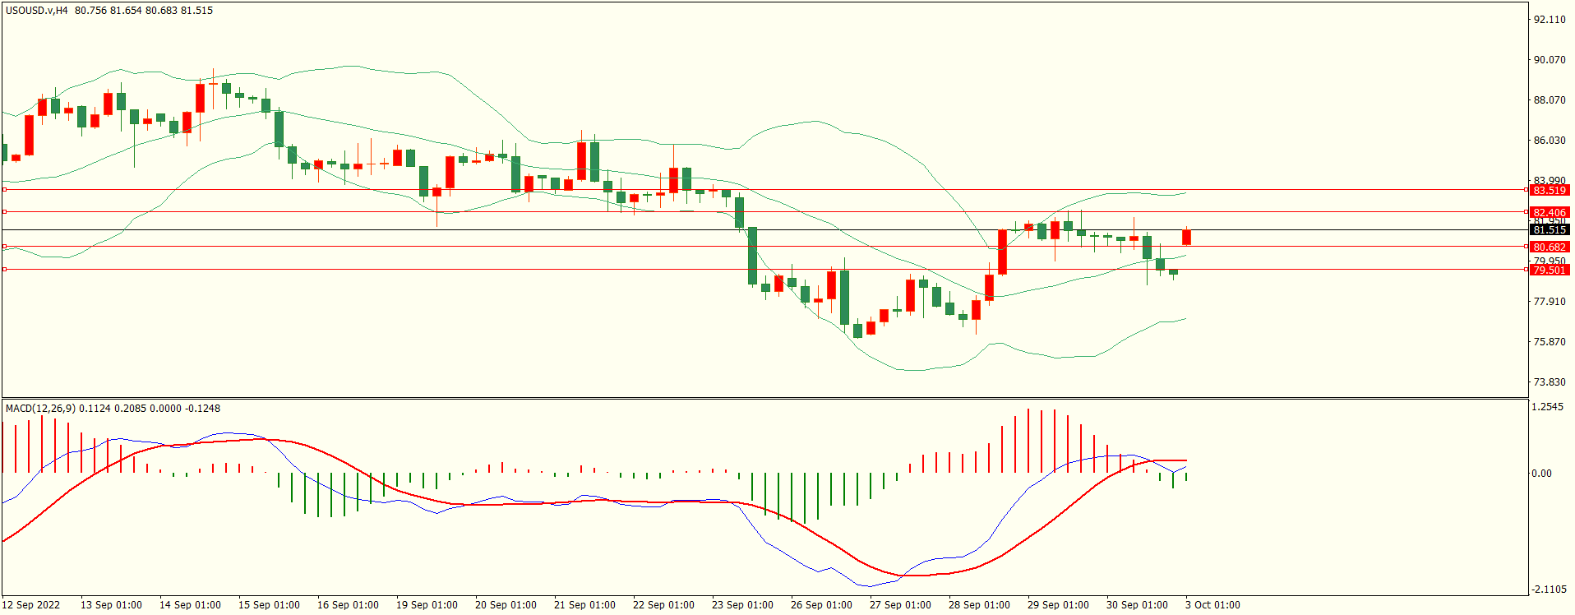Click the 3 Oct 01:00 date label

click(x=1212, y=605)
